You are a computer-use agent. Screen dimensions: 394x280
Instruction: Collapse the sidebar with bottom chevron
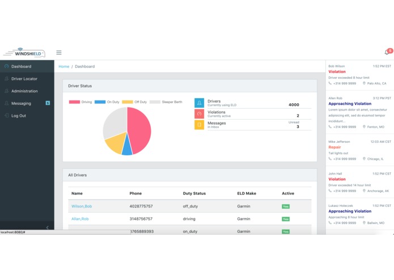point(48,227)
